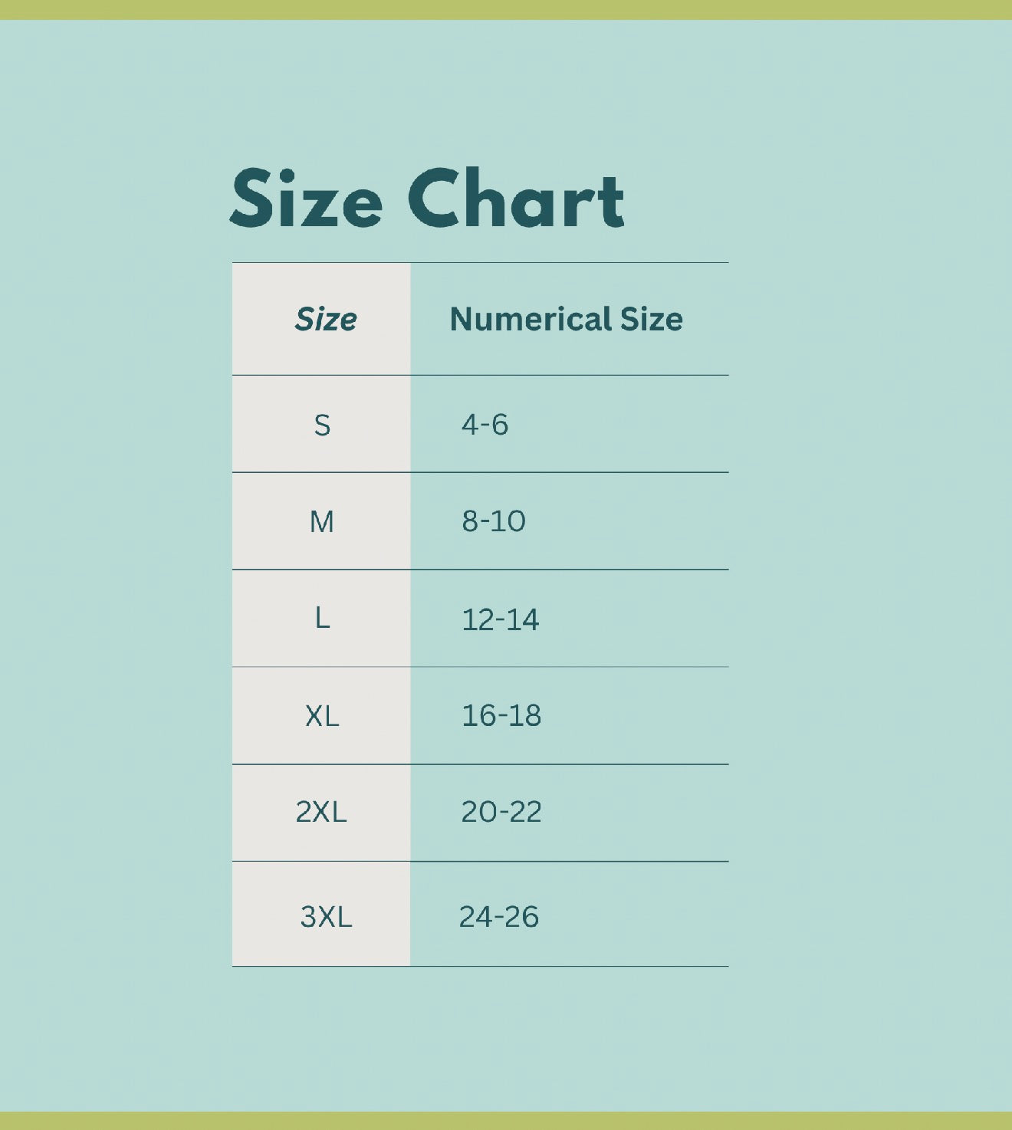The image size is (1012, 1130).
Task: Click the 8-10 numerical size value
Action: coord(494,521)
